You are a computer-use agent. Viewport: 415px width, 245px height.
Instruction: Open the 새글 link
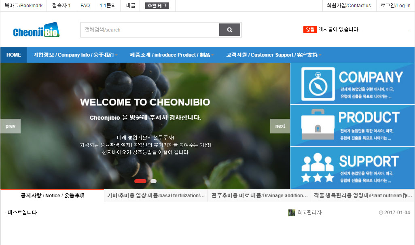[130, 6]
